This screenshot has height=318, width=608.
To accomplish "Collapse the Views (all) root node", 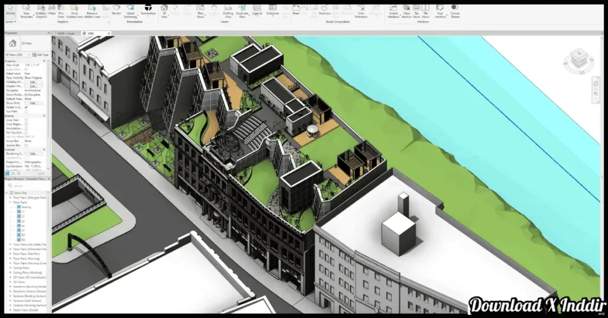I will point(6,192).
